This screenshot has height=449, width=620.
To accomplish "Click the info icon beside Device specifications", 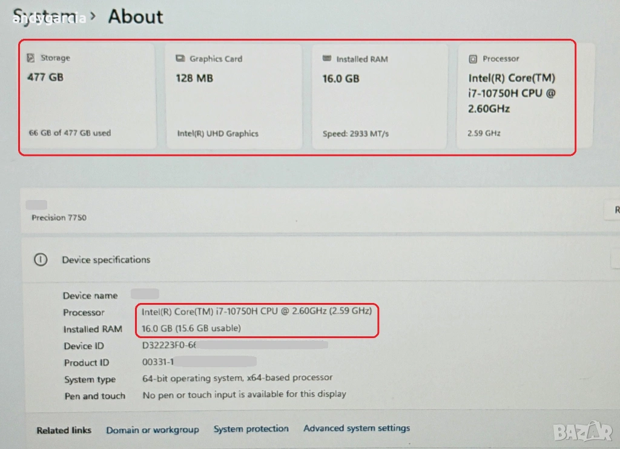I will point(40,259).
